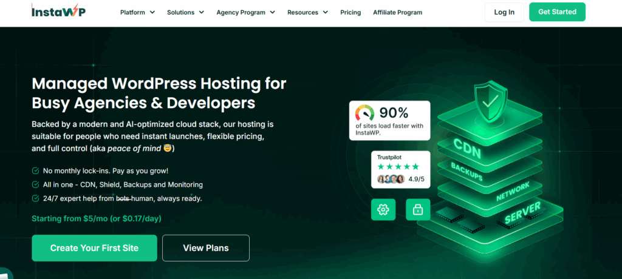
Task: Click the green padlock icon
Action: pyautogui.click(x=418, y=210)
